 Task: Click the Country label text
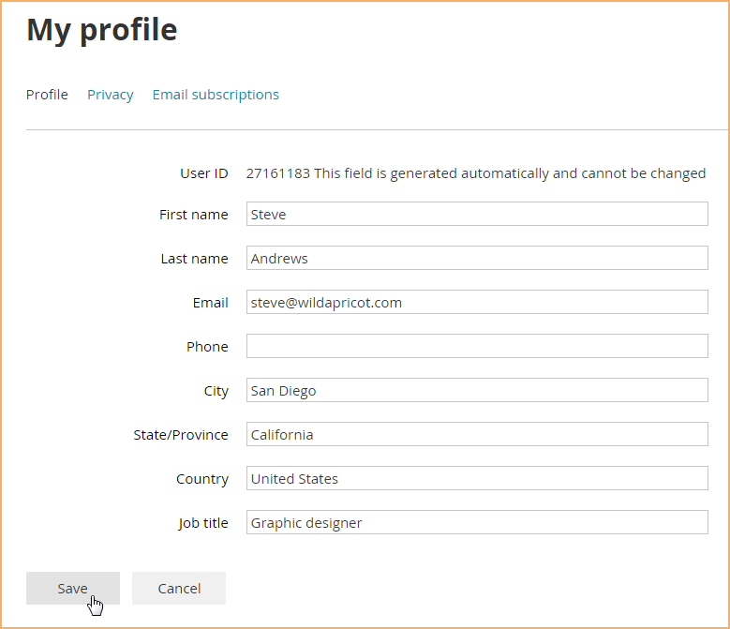click(202, 479)
